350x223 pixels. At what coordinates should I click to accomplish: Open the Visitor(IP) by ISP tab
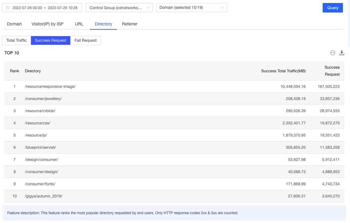click(x=47, y=24)
